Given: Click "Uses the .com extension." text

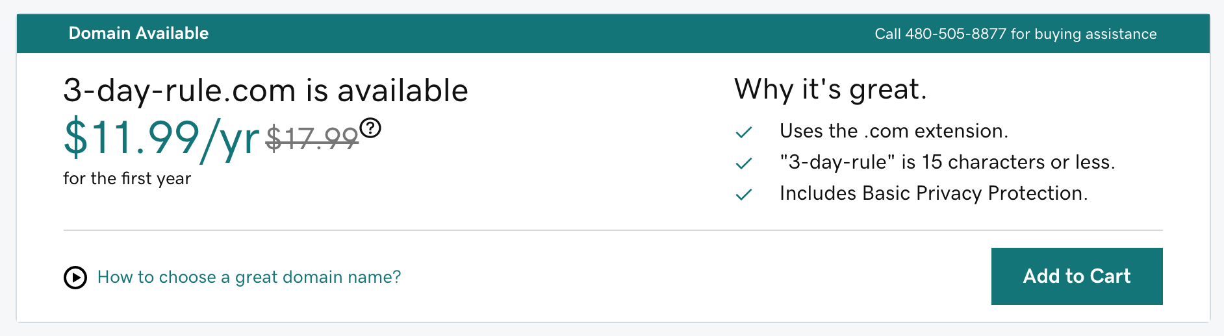Looking at the screenshot, I should coord(894,131).
